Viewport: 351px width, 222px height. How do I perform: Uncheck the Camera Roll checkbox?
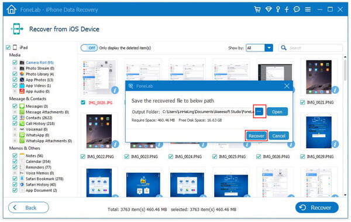click(15, 62)
